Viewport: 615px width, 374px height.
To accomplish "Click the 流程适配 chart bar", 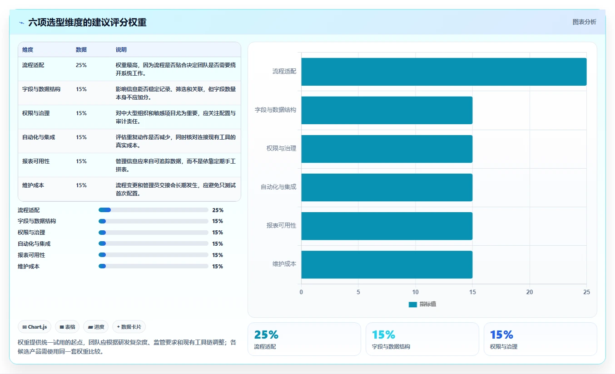I will (x=444, y=72).
